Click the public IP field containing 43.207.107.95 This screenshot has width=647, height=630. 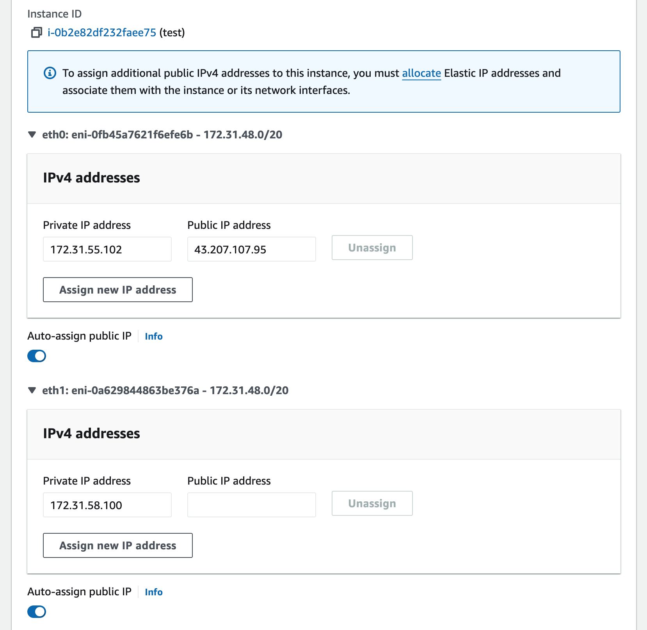tap(251, 250)
